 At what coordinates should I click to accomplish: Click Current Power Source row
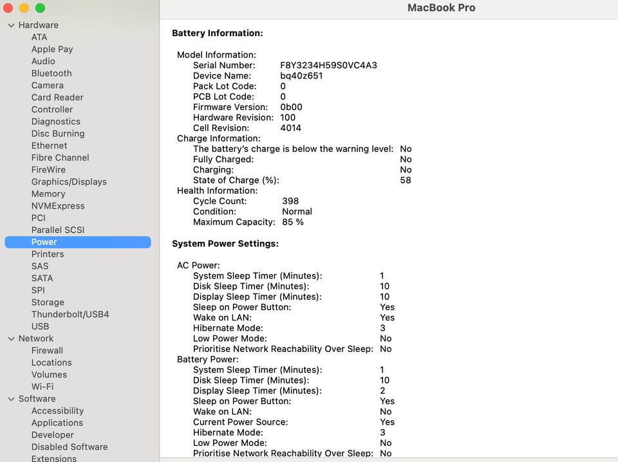(x=294, y=422)
